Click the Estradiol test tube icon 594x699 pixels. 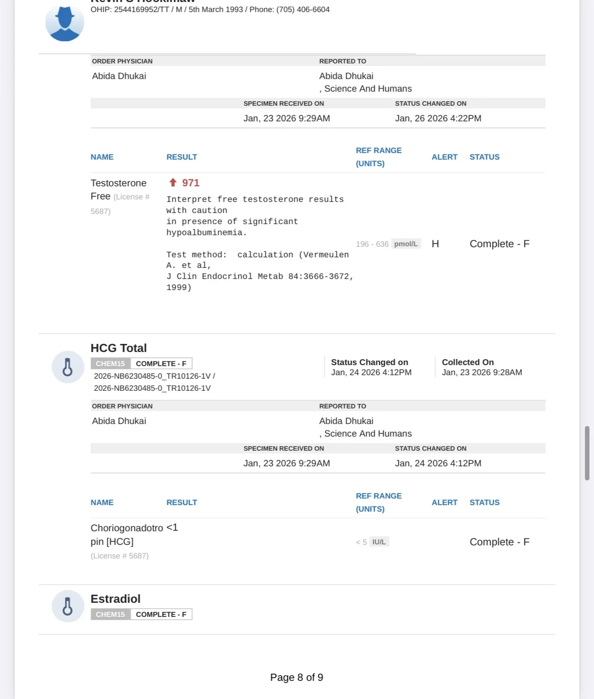click(x=68, y=606)
